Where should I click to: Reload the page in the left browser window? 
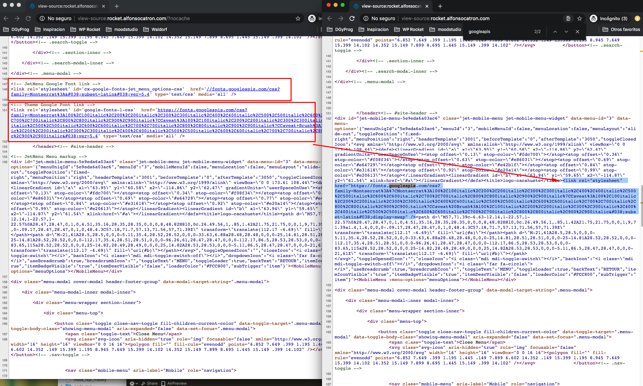(x=28, y=18)
